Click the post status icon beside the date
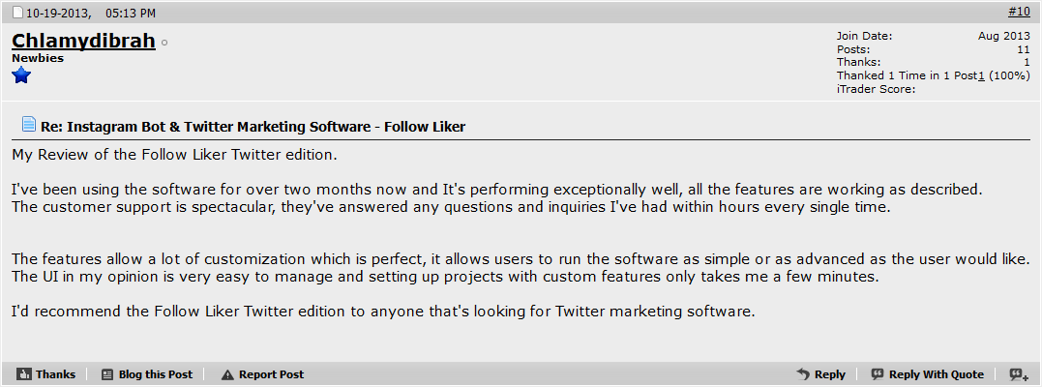The height and width of the screenshot is (387, 1042). pyautogui.click(x=18, y=13)
